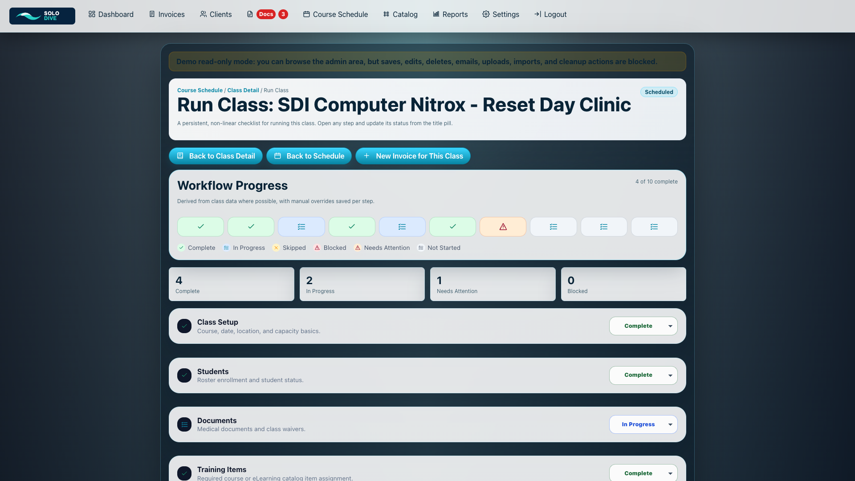Viewport: 855px width, 481px height.
Task: Open the Documents In Progress dropdown
Action: tap(643, 424)
